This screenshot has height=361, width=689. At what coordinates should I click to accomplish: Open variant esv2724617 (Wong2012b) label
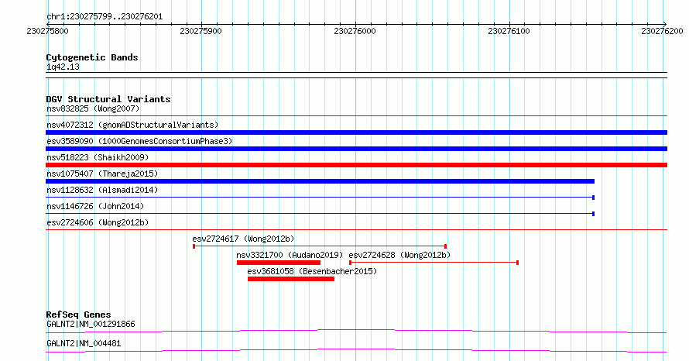pyautogui.click(x=243, y=239)
